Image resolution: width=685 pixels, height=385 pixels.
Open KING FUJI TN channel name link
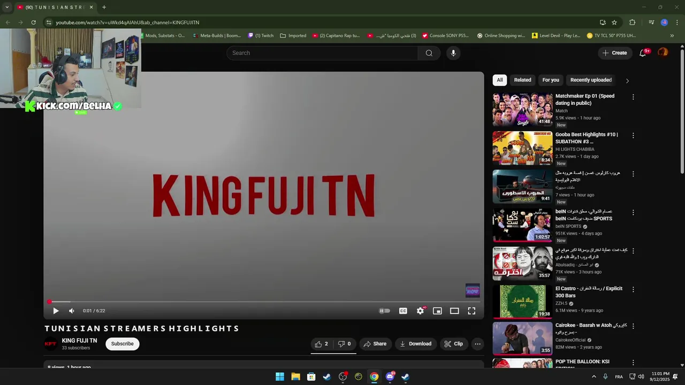coord(79,341)
